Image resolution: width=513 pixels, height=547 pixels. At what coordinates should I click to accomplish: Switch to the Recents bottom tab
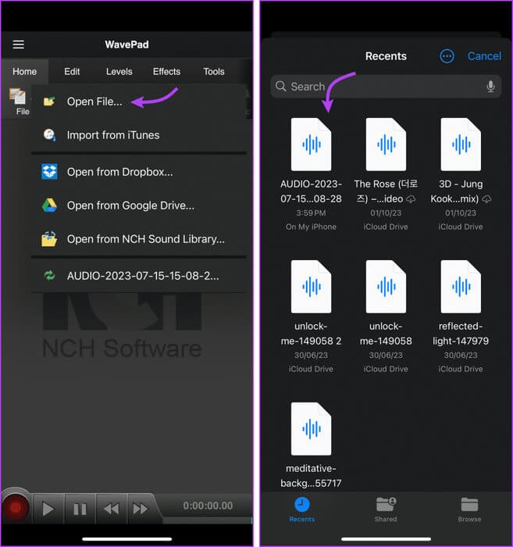click(x=302, y=509)
